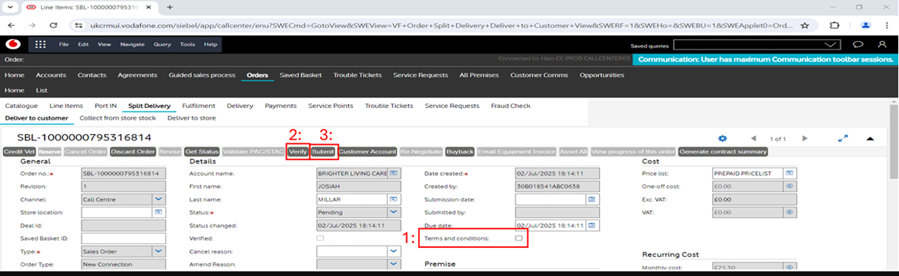The image size is (899, 276).
Task: Go to next record arrow
Action: 805,138
